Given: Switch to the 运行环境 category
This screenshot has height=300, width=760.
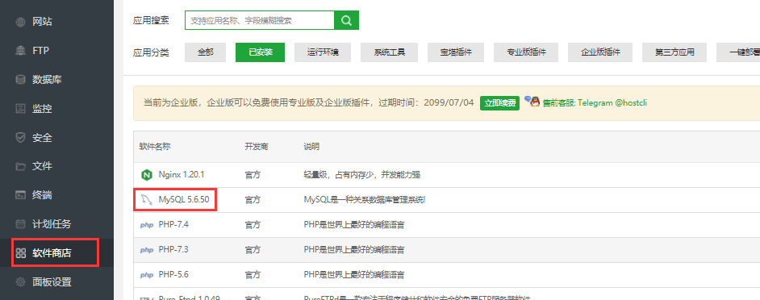Looking at the screenshot, I should click(x=323, y=52).
